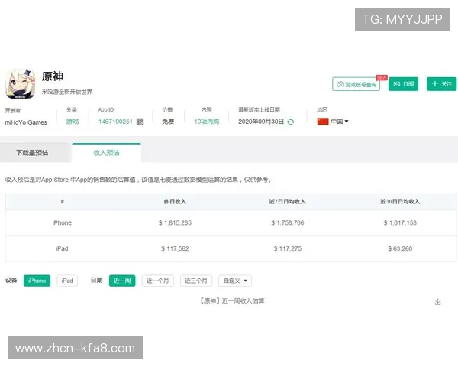This screenshot has height=367, width=458.
Task: Click the iPad yesterday income $ 117,562
Action: coord(175,248)
